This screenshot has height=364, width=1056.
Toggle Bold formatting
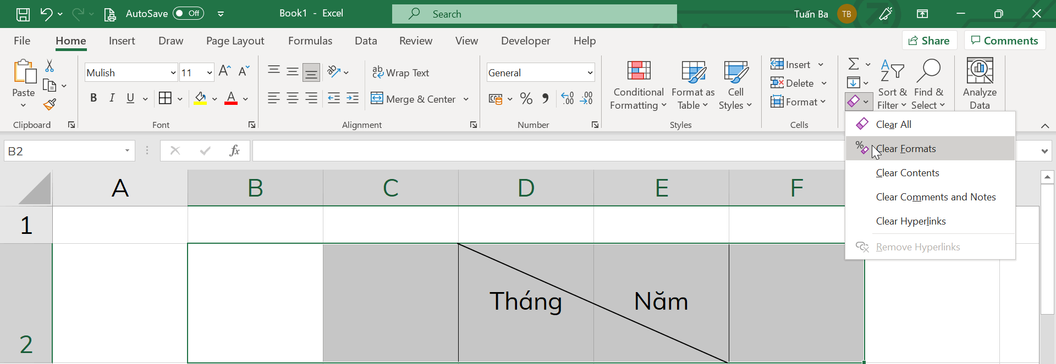pos(94,98)
